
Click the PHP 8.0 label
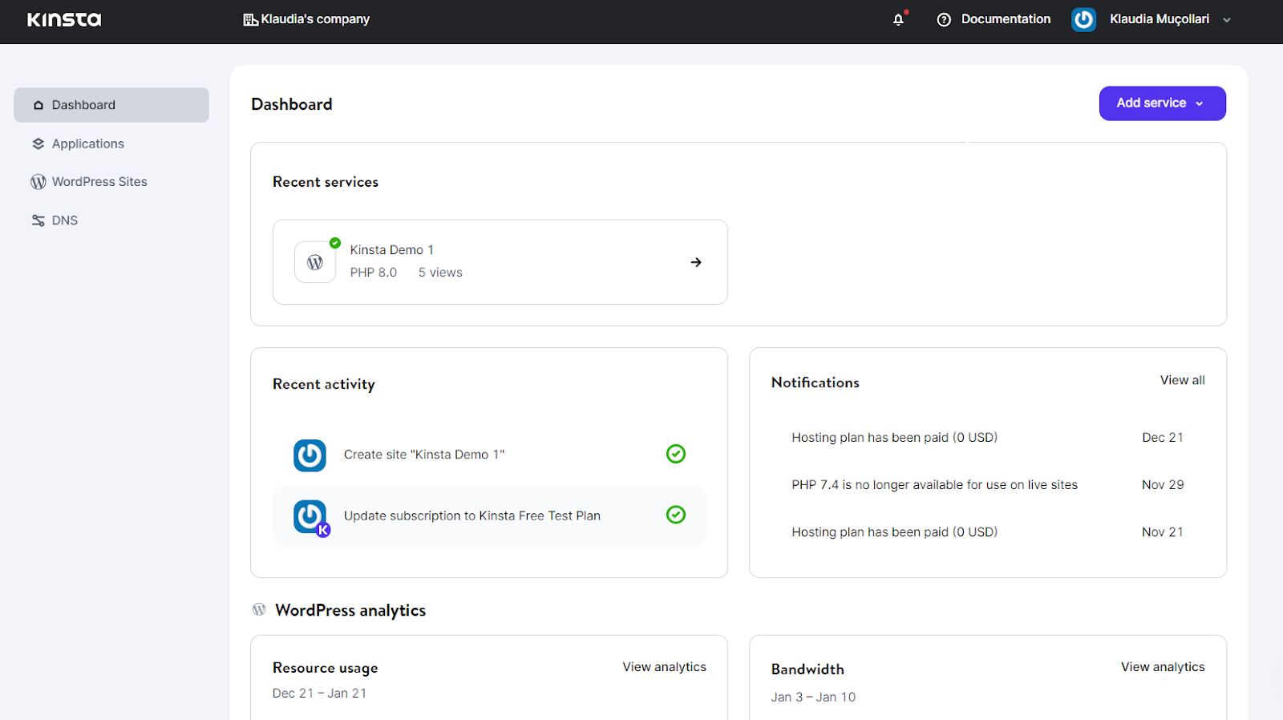374,273
